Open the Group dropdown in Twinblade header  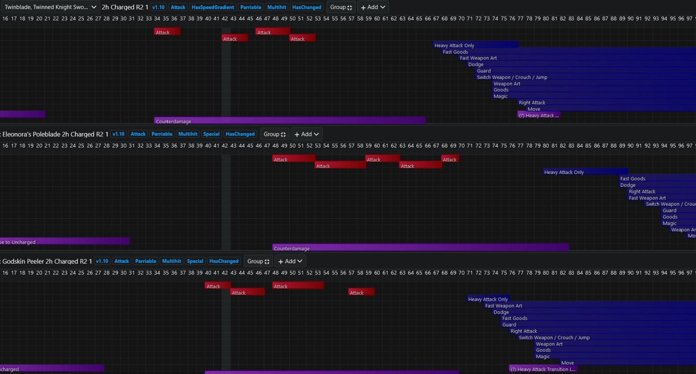click(341, 7)
